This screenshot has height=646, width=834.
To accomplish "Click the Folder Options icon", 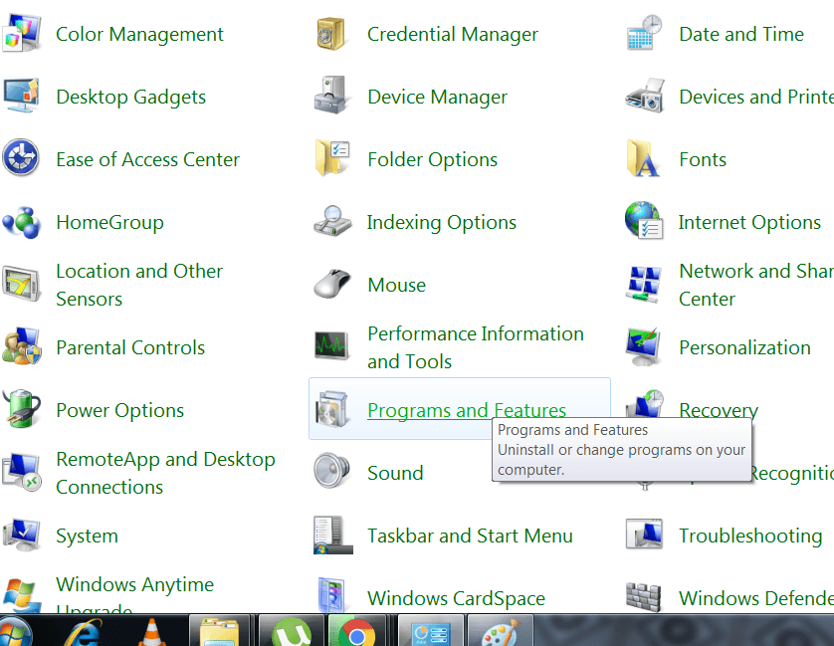I will pyautogui.click(x=332, y=160).
